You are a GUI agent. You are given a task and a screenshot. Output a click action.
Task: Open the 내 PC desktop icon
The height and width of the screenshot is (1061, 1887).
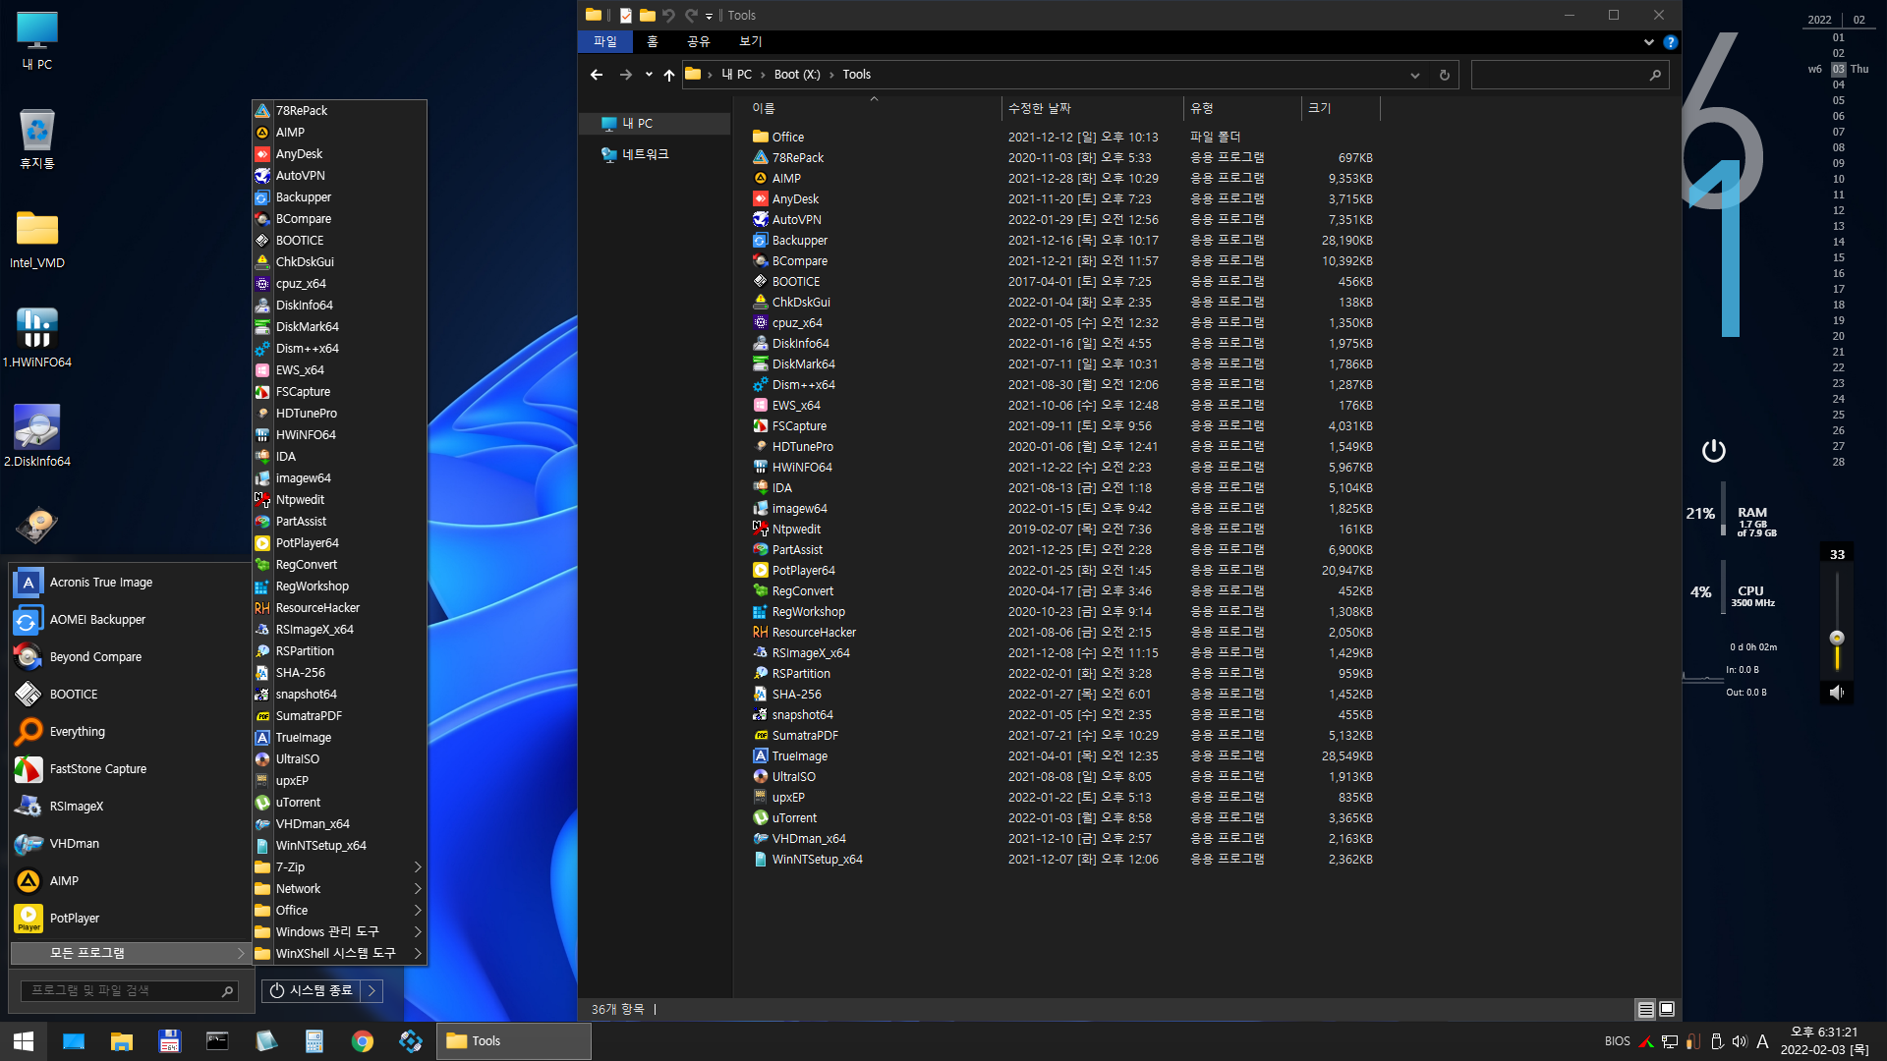coord(37,41)
